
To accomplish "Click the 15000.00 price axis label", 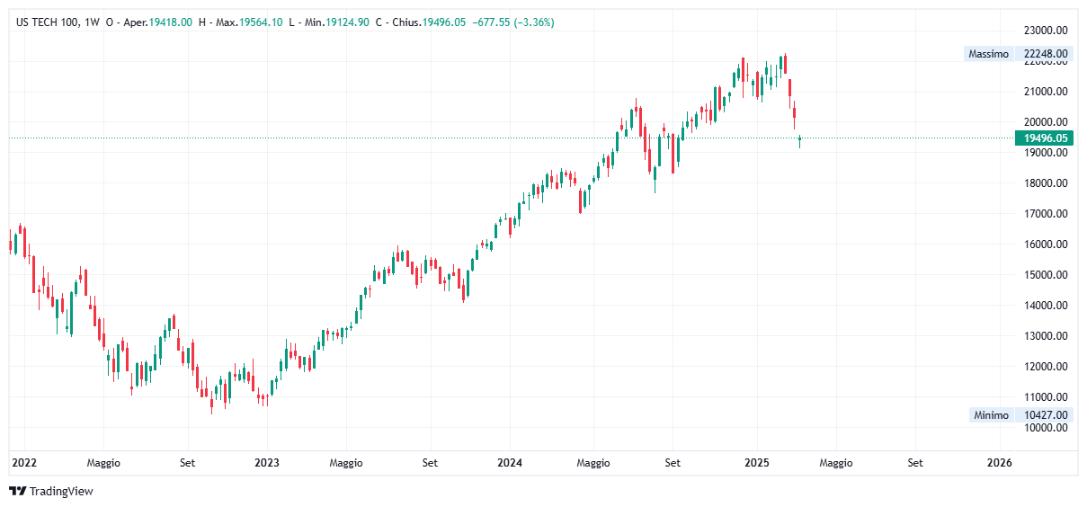I will [x=1046, y=275].
